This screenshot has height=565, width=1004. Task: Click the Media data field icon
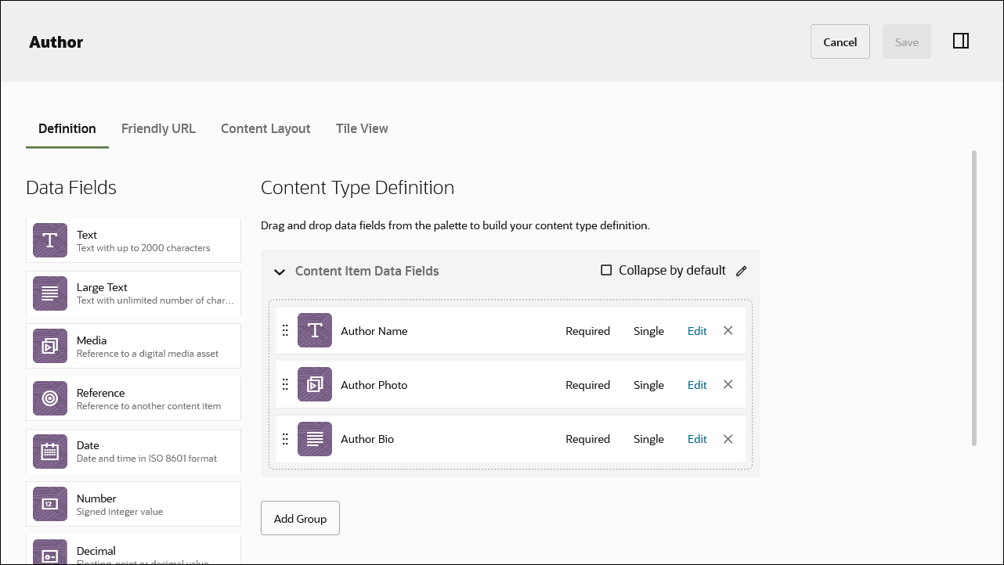click(x=50, y=346)
